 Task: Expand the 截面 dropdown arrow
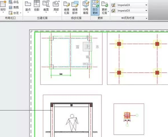46,12
